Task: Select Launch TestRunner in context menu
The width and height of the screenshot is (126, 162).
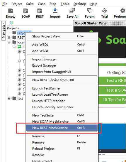Action: coord(46,88)
